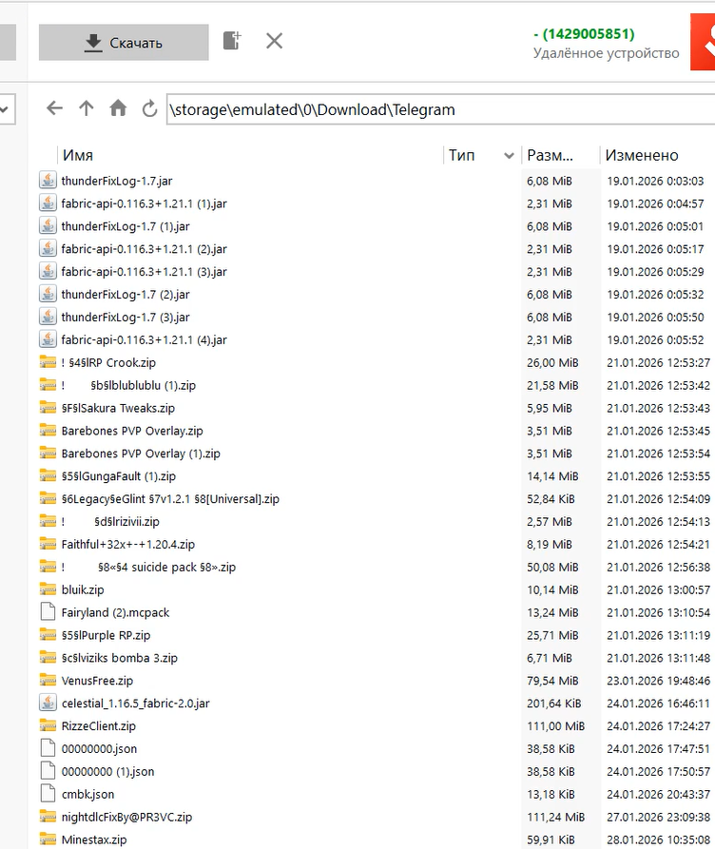Focus the path field showing Download\Telegram
The height and width of the screenshot is (849, 715).
441,109
